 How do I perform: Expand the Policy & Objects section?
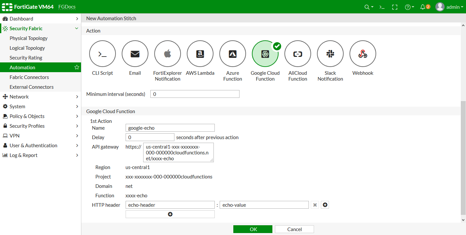pos(40,116)
